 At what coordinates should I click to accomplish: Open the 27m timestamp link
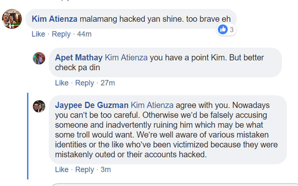[108, 83]
